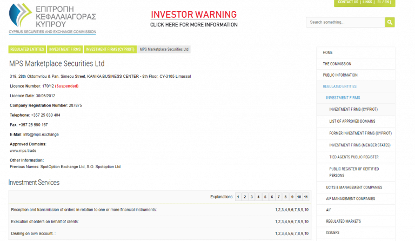Click explanation number 4 button
Screen dimensions: 415x241
tap(258, 197)
